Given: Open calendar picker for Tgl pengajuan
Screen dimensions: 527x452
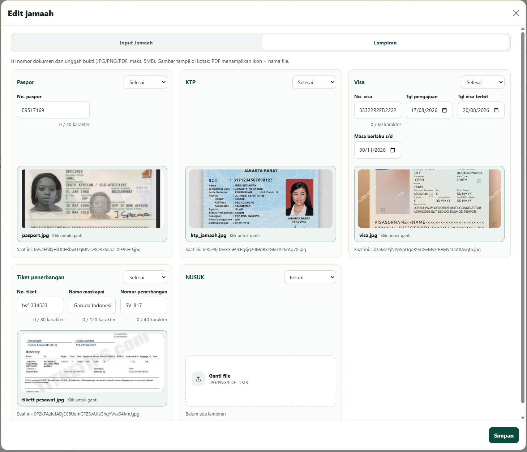Looking at the screenshot, I should pos(445,110).
